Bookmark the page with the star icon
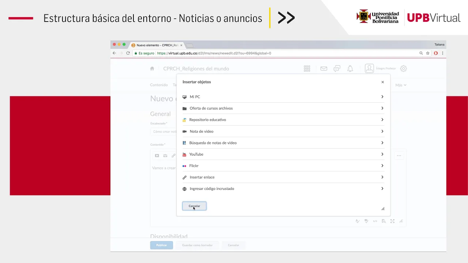This screenshot has height=263, width=468. pyautogui.click(x=428, y=53)
